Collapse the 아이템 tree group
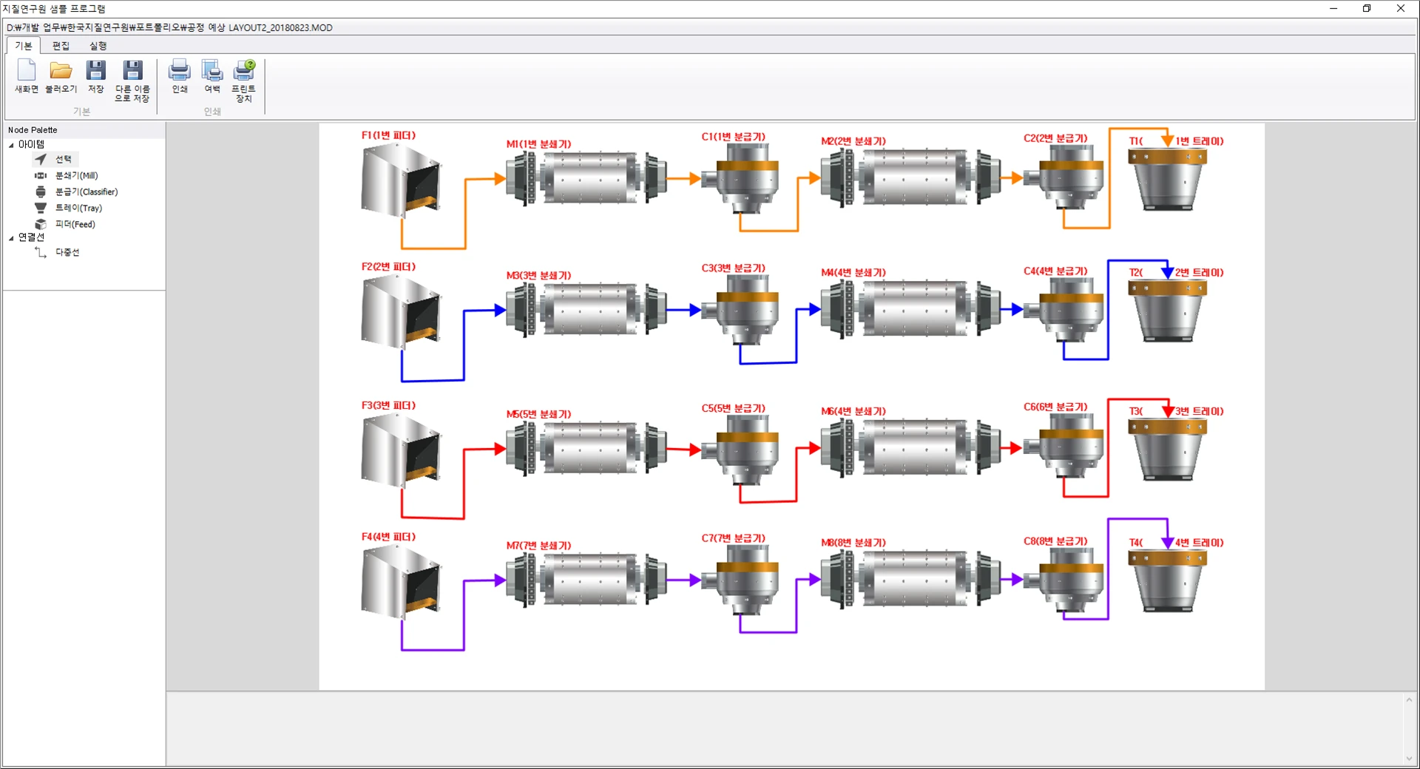The width and height of the screenshot is (1420, 769). click(x=11, y=145)
